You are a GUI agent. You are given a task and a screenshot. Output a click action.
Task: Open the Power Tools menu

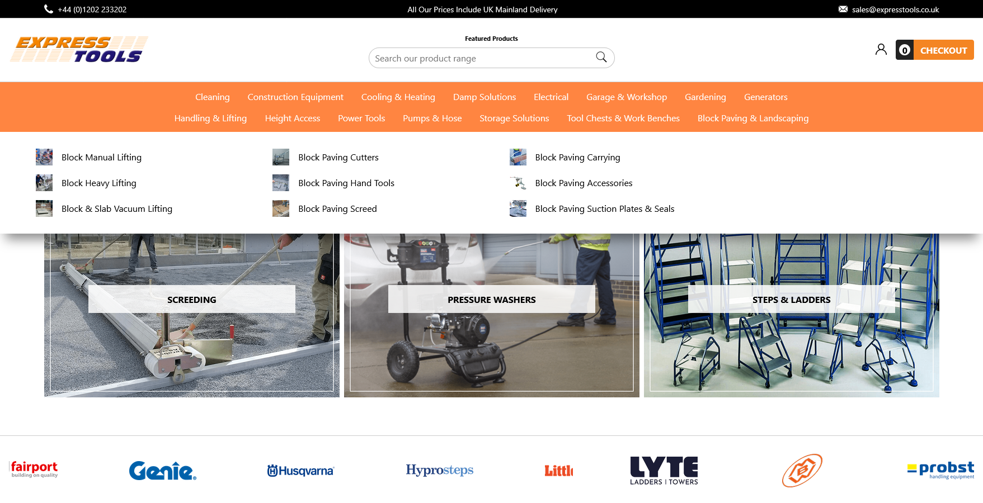(361, 118)
